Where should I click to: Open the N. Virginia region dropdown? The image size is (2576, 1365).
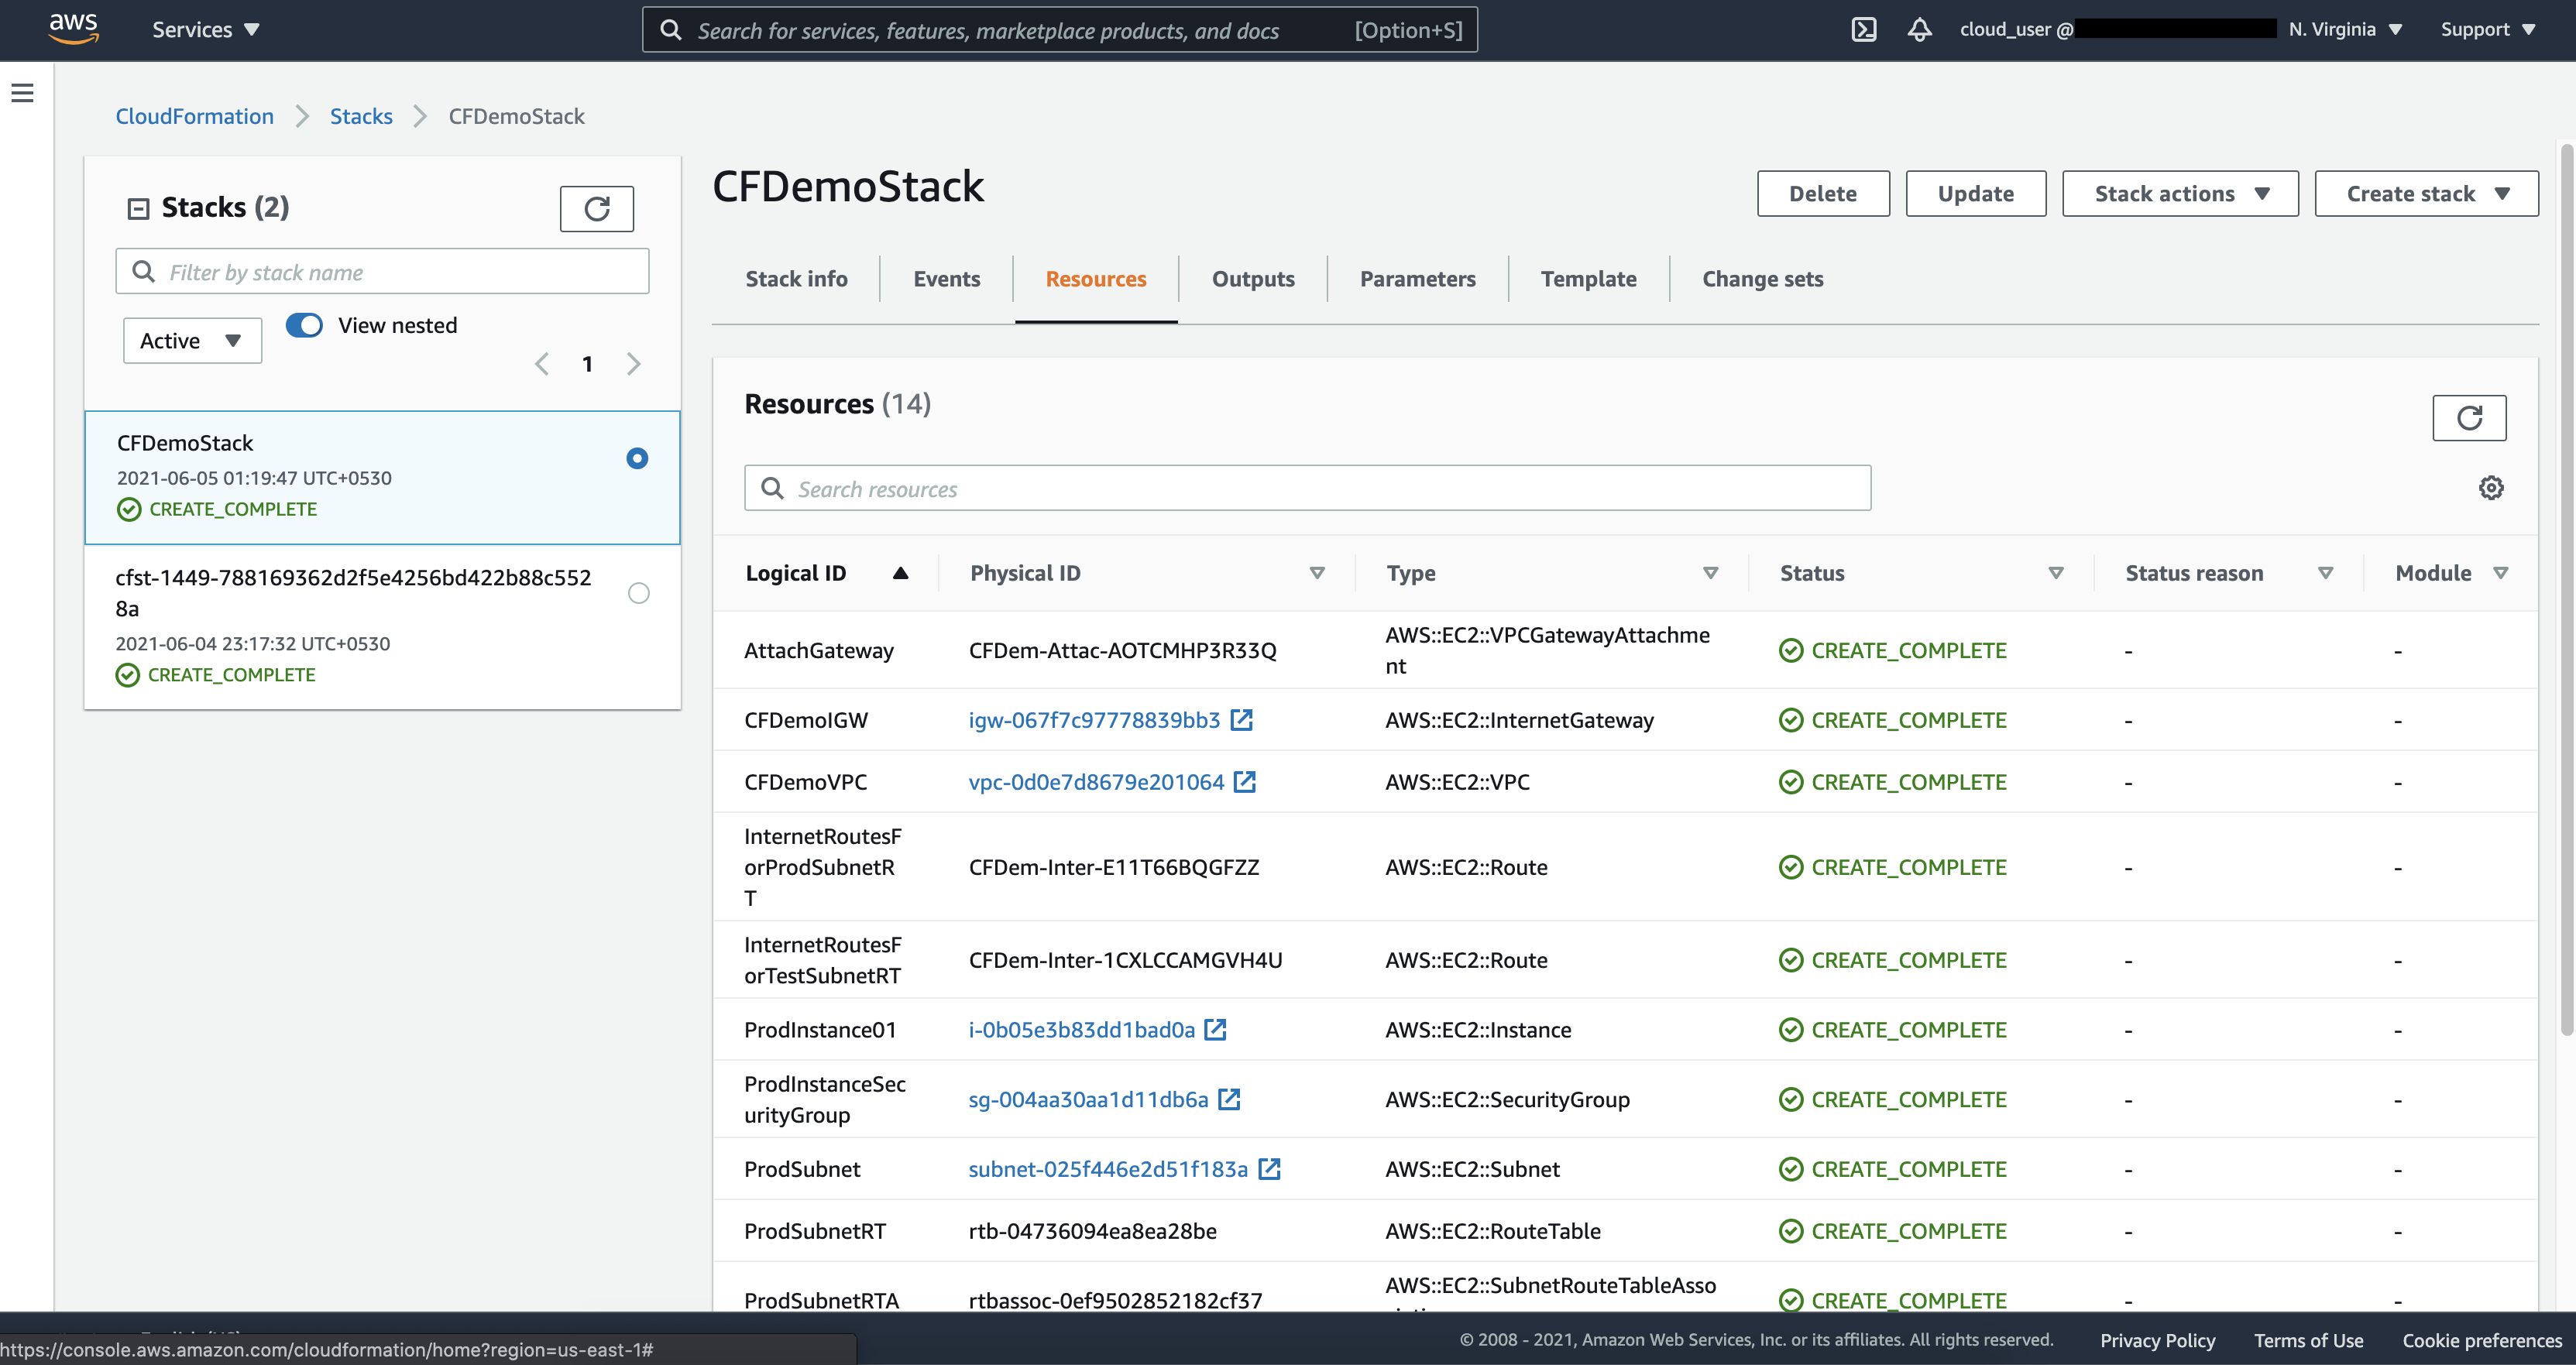click(2345, 30)
